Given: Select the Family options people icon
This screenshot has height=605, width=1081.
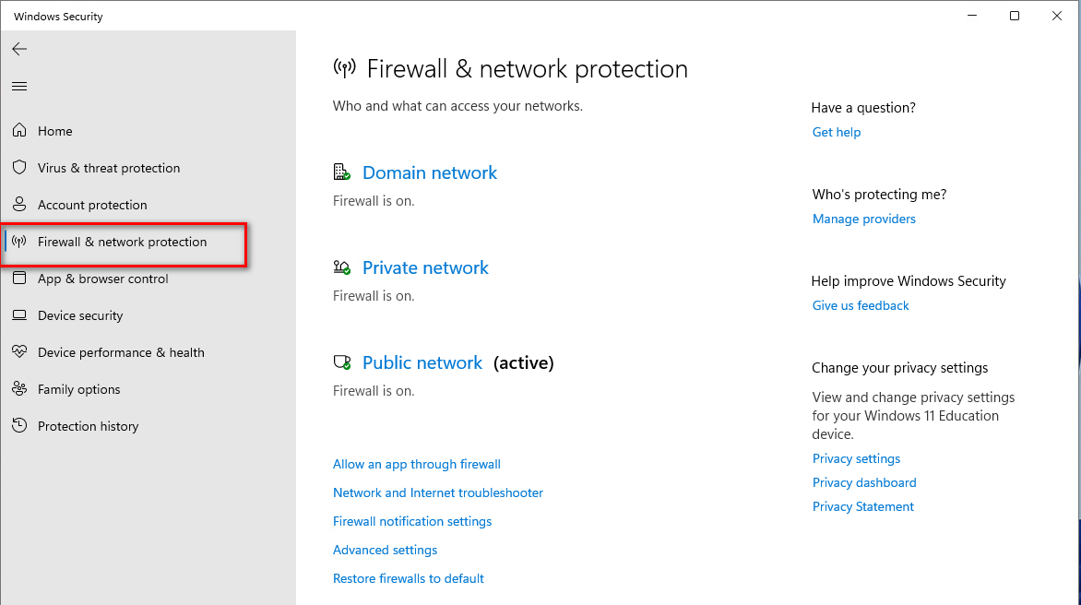Looking at the screenshot, I should 19,389.
